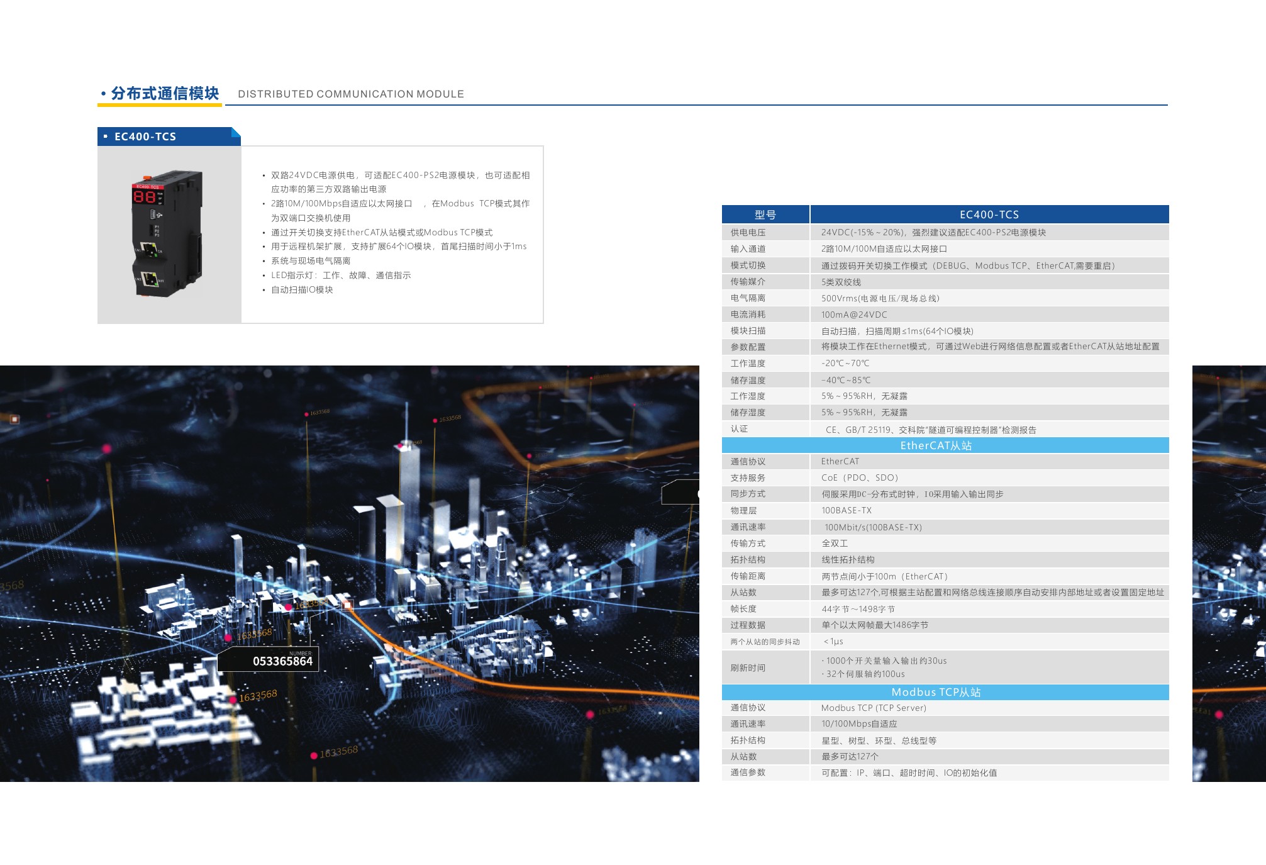Click the EC400-TCS product module photo
Viewport: 1266px width, 865px height.
tap(169, 234)
